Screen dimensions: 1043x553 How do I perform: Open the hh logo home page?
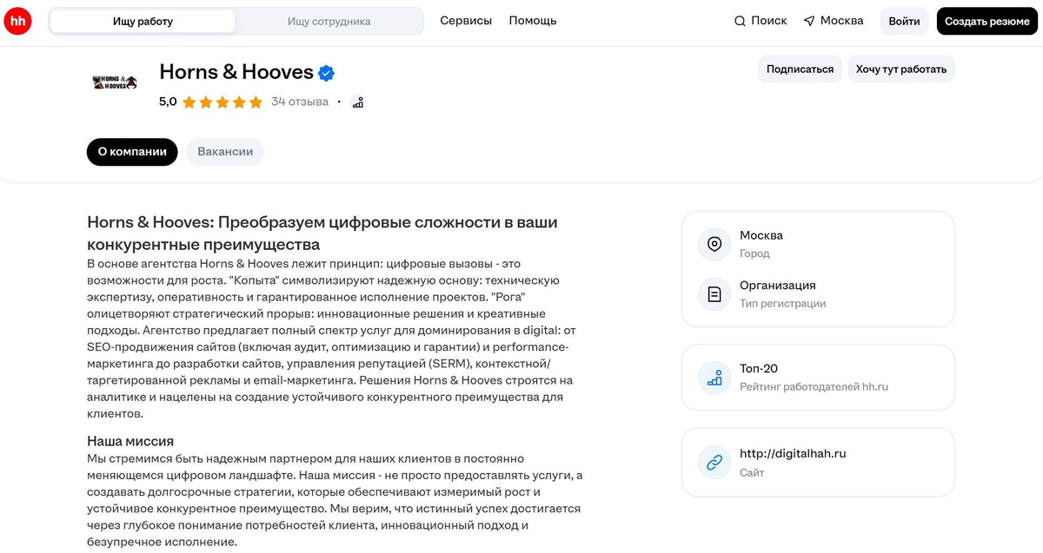pyautogui.click(x=18, y=21)
